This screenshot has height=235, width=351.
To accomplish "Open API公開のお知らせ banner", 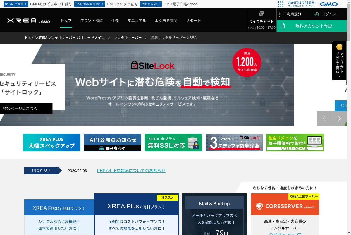I will pyautogui.click(x=113, y=143).
